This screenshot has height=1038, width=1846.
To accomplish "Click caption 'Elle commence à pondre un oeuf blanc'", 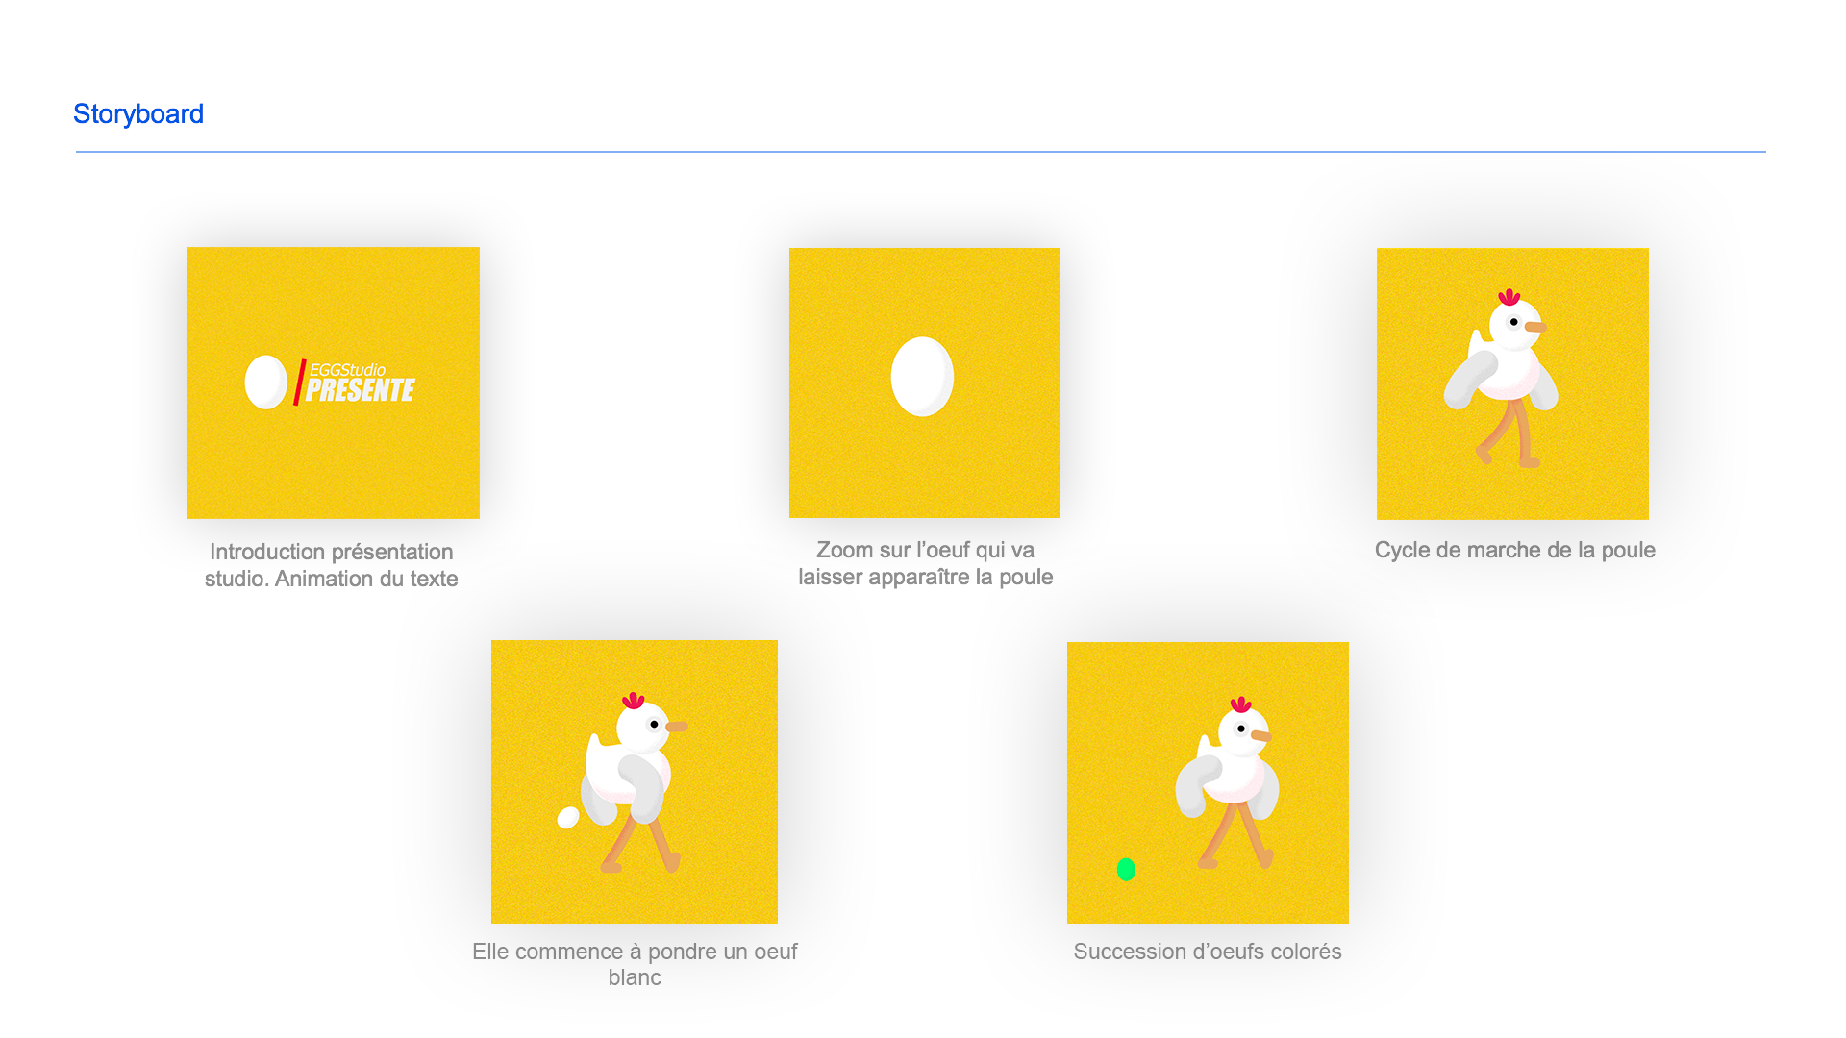I will (635, 964).
